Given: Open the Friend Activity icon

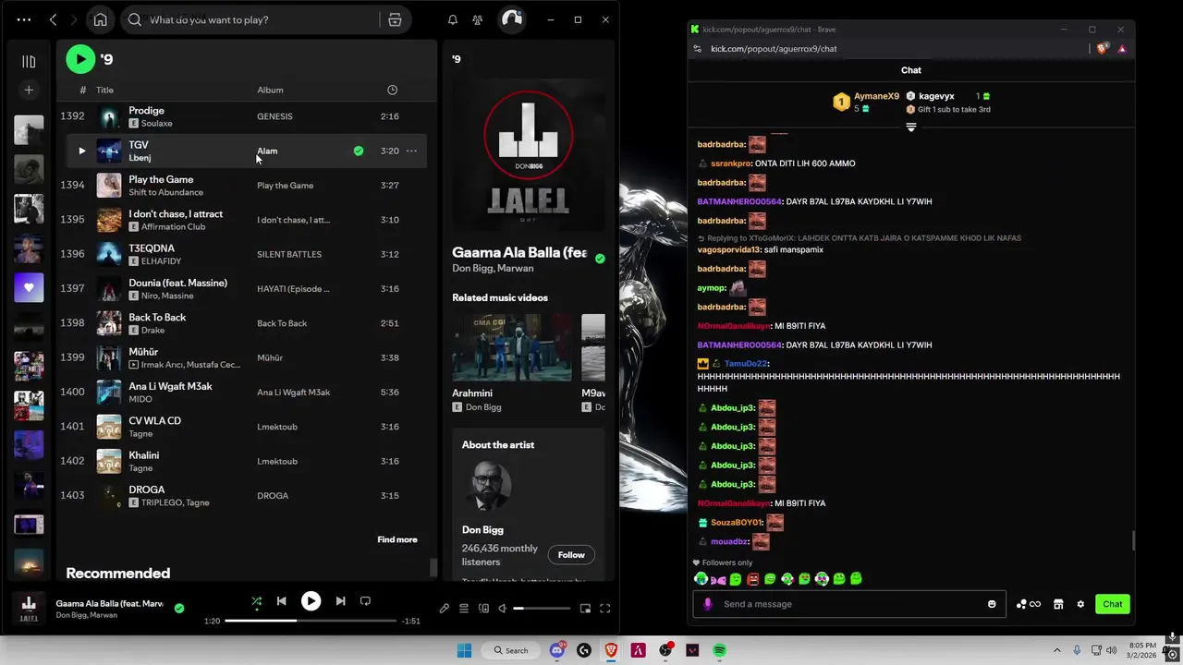Looking at the screenshot, I should pos(477,19).
